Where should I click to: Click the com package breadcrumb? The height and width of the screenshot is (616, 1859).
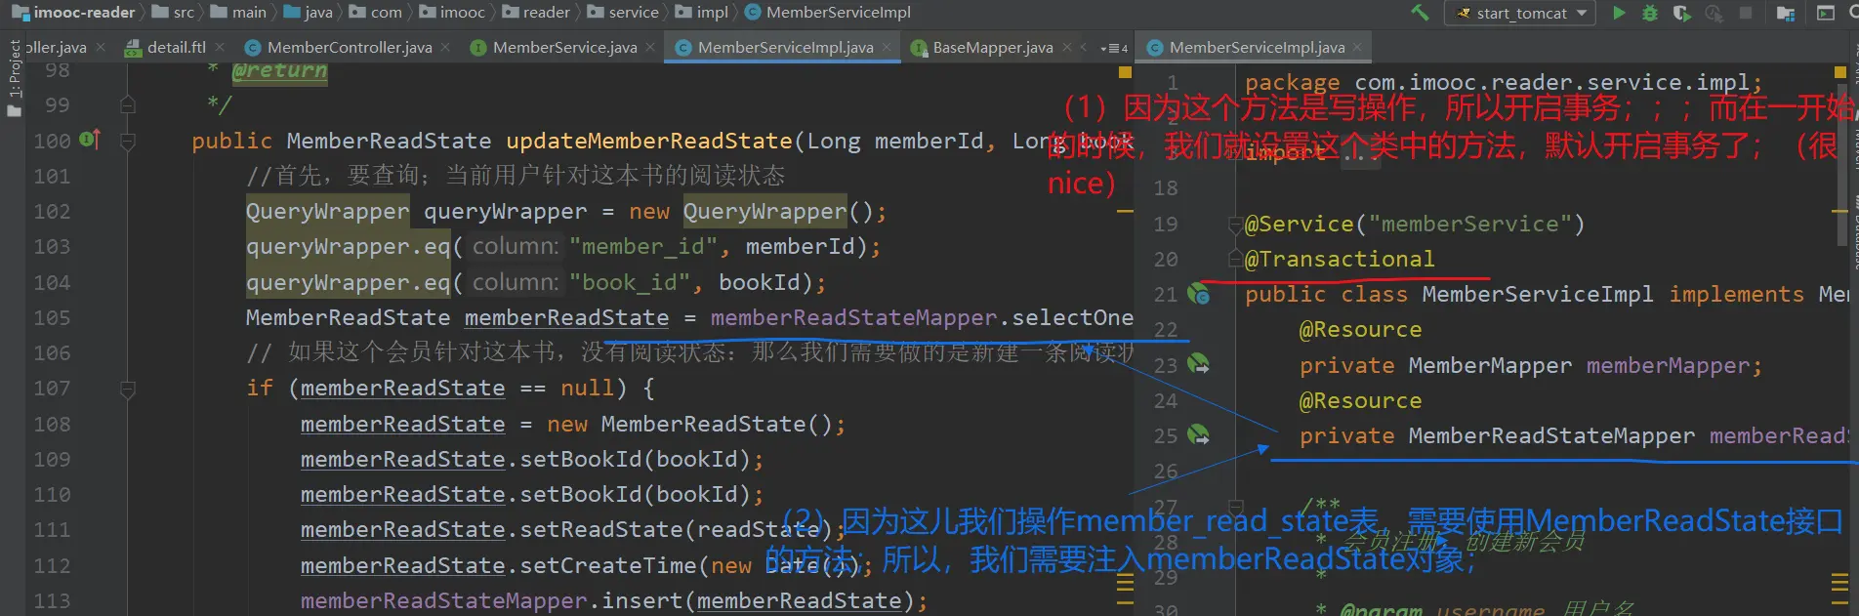pos(376,13)
